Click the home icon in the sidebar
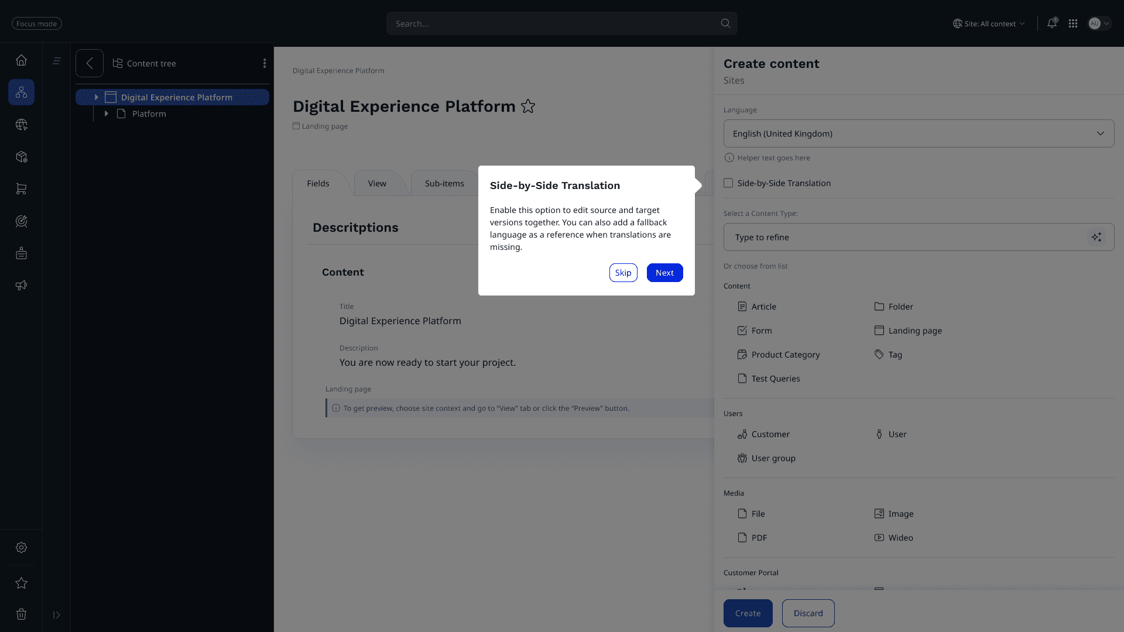This screenshot has height=632, width=1124. coord(21,60)
